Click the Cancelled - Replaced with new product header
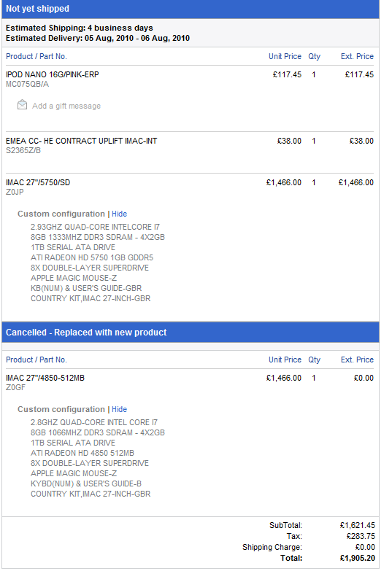This screenshot has height=571, width=392. (86, 333)
